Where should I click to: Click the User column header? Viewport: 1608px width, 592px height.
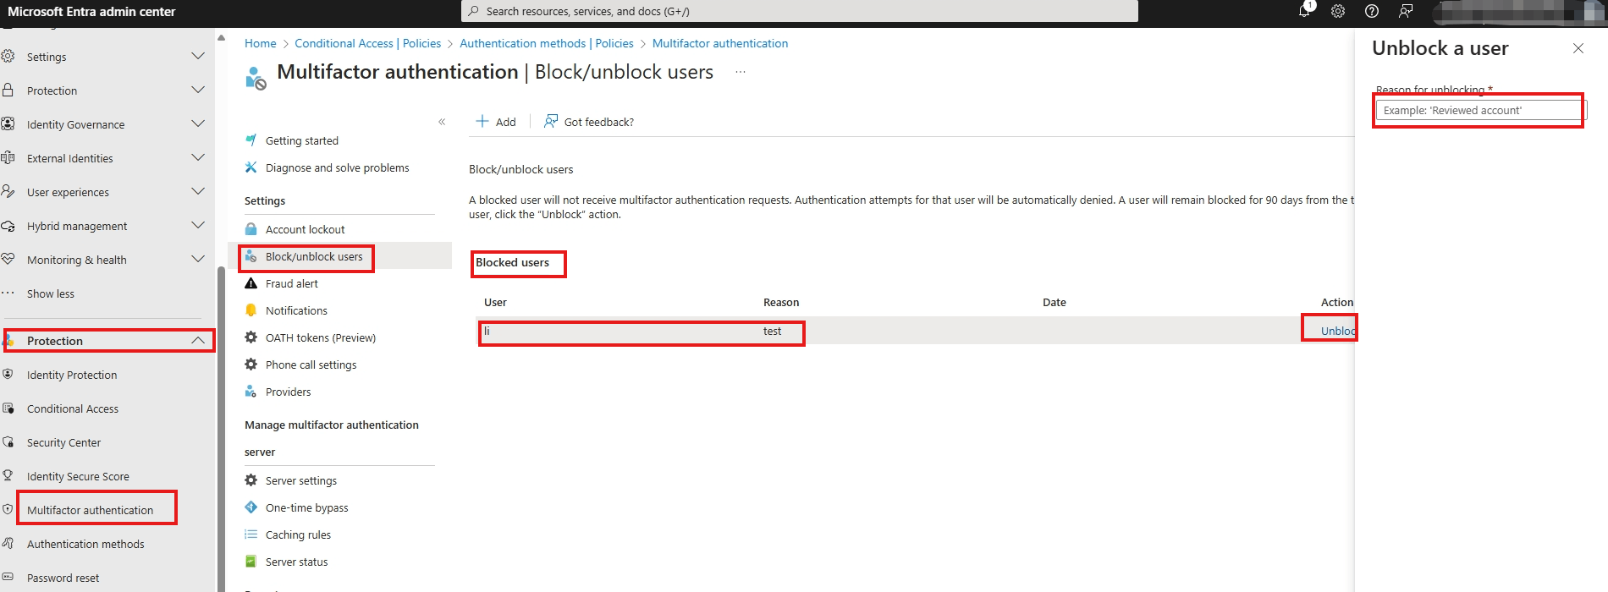[x=495, y=302]
